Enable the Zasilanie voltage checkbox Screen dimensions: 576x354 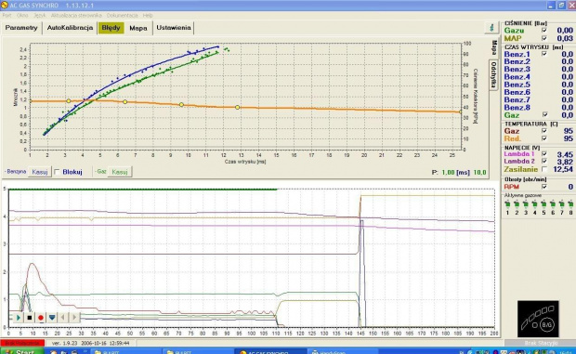[544, 169]
